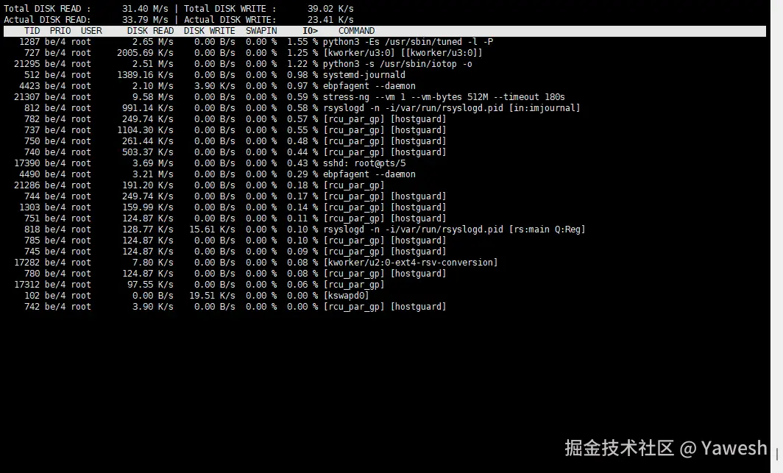The height and width of the screenshot is (473, 783).
Task: Click the SWAPIN column header
Action: pyautogui.click(x=261, y=31)
